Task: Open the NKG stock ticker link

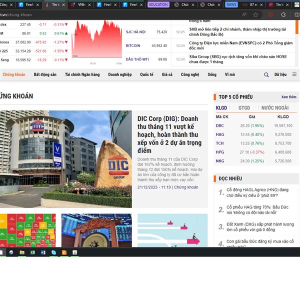Action: [220, 161]
